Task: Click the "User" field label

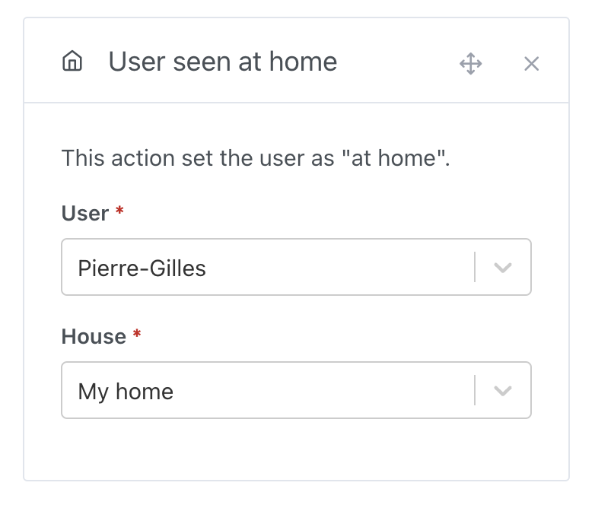Action: 85,214
